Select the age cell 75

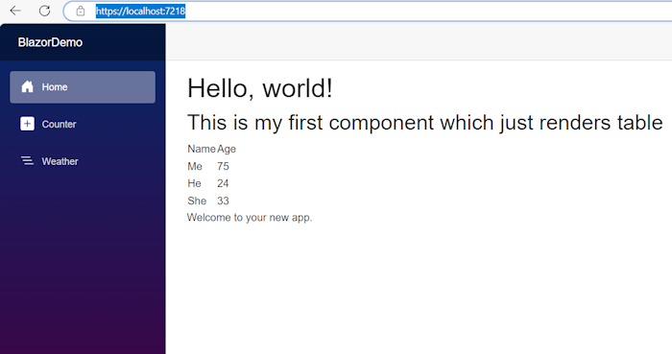223,166
